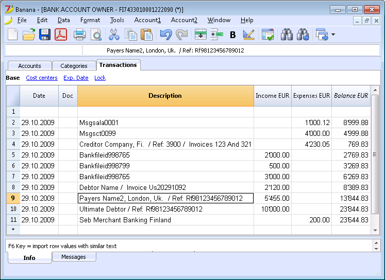The height and width of the screenshot is (280, 385).
Task: Click the cell text input field above the tabs
Action: coord(231,50)
